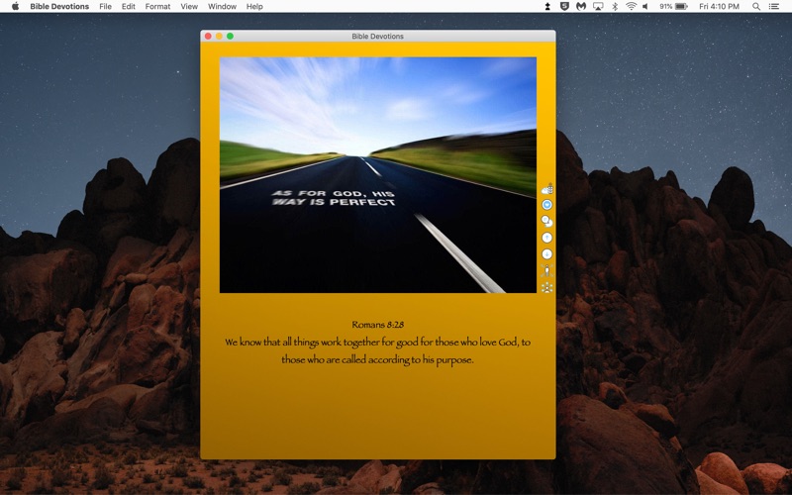Click the up arrow circle icon

[547, 238]
